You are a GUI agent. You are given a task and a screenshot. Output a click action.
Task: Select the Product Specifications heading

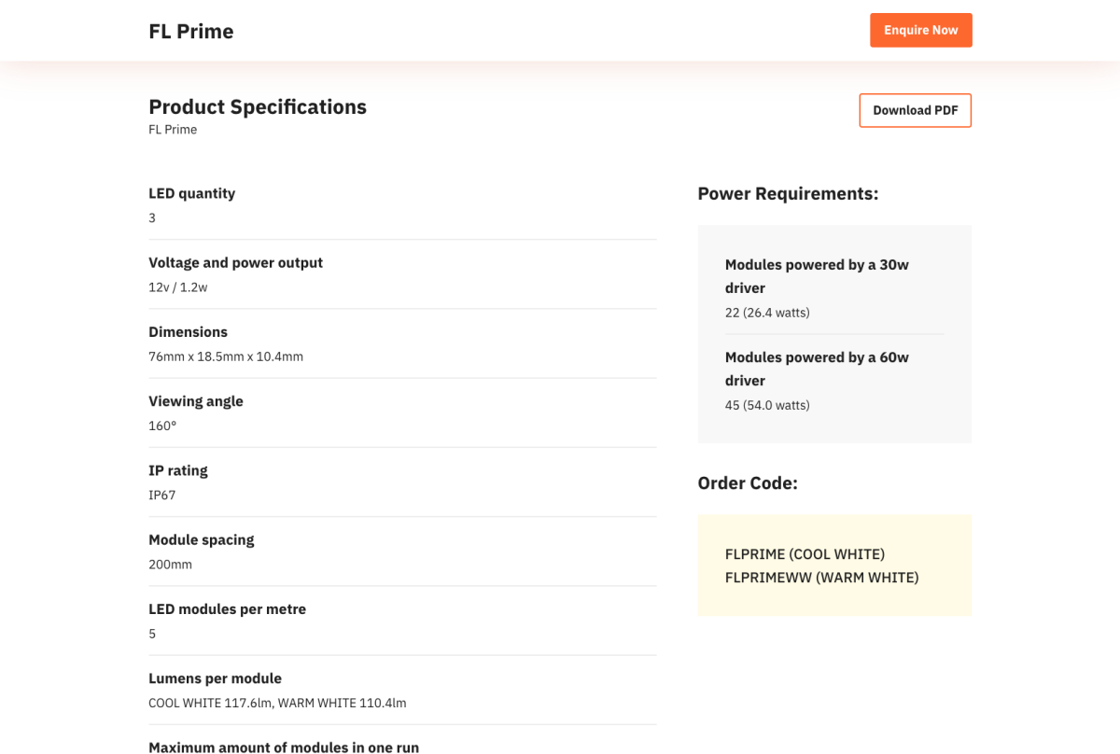point(258,106)
